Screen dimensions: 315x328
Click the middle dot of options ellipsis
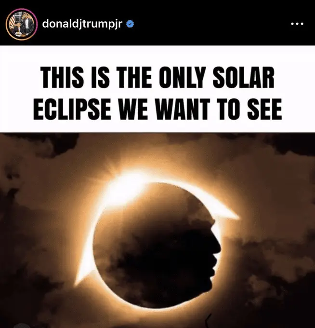click(297, 24)
